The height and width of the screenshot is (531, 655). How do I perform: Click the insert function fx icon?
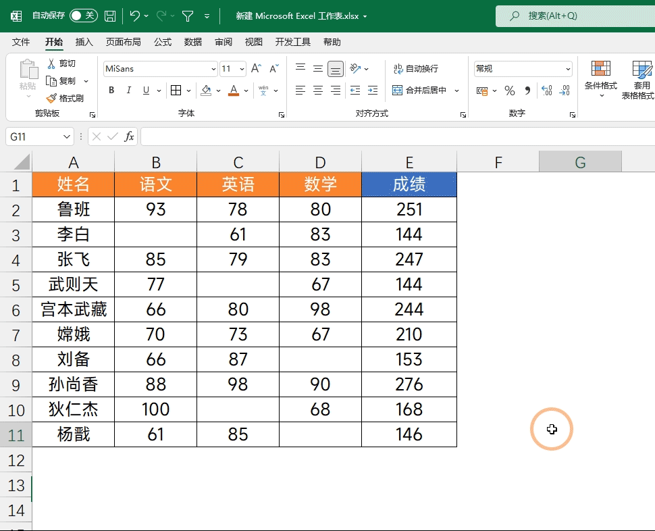click(129, 136)
